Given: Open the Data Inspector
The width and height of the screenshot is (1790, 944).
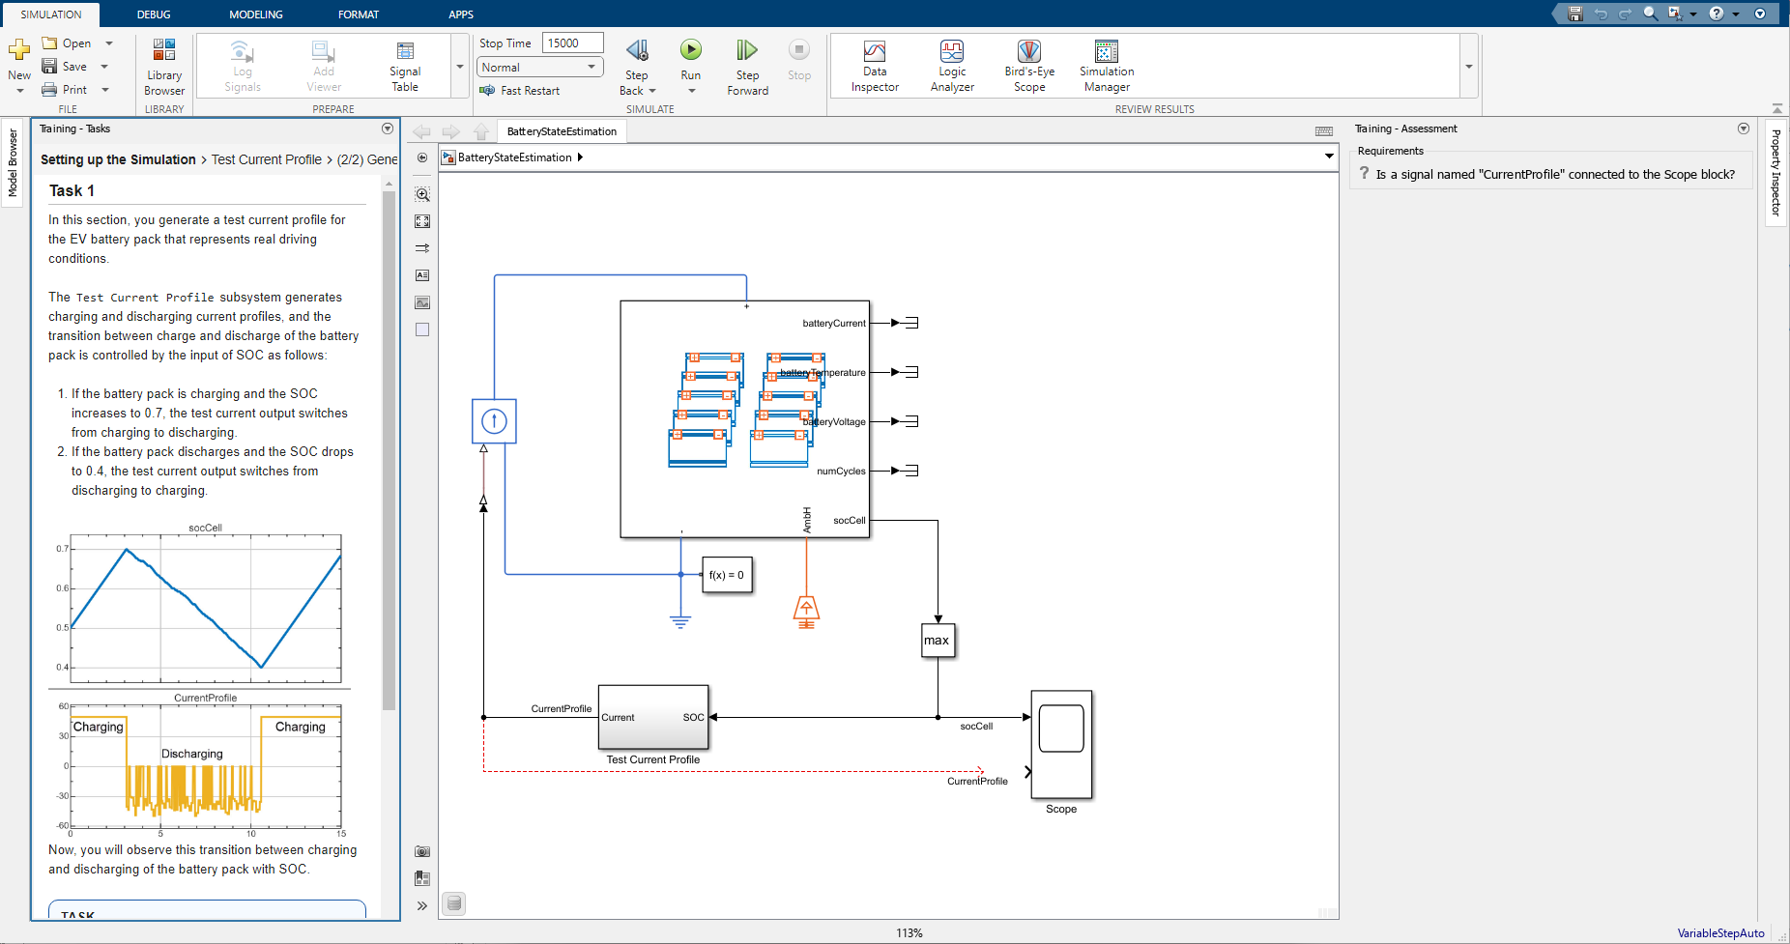Looking at the screenshot, I should pos(875,66).
